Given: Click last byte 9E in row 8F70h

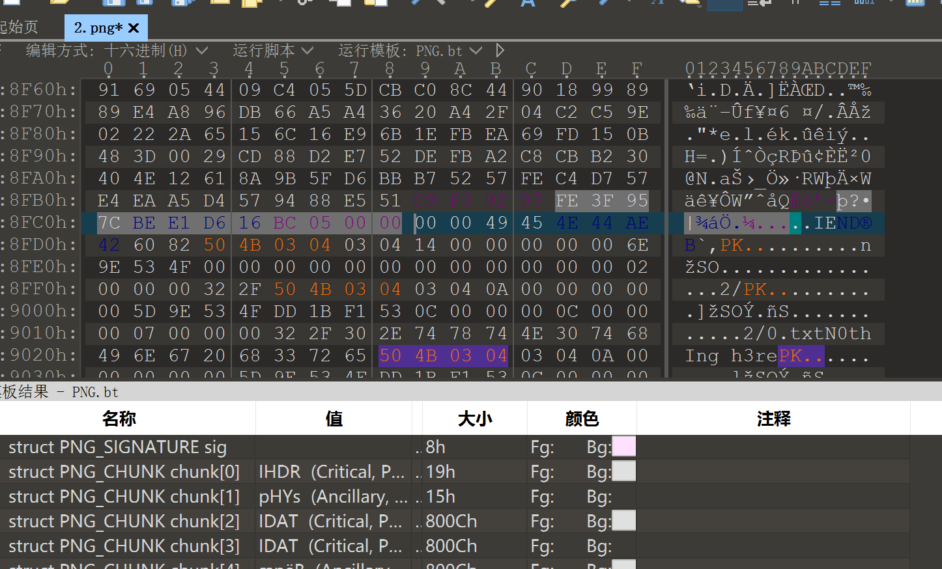Looking at the screenshot, I should click(637, 112).
